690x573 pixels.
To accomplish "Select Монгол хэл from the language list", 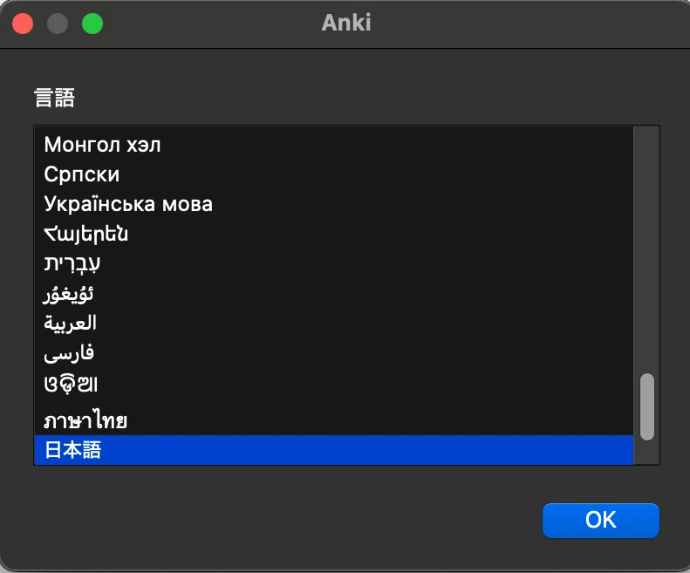I will point(333,145).
